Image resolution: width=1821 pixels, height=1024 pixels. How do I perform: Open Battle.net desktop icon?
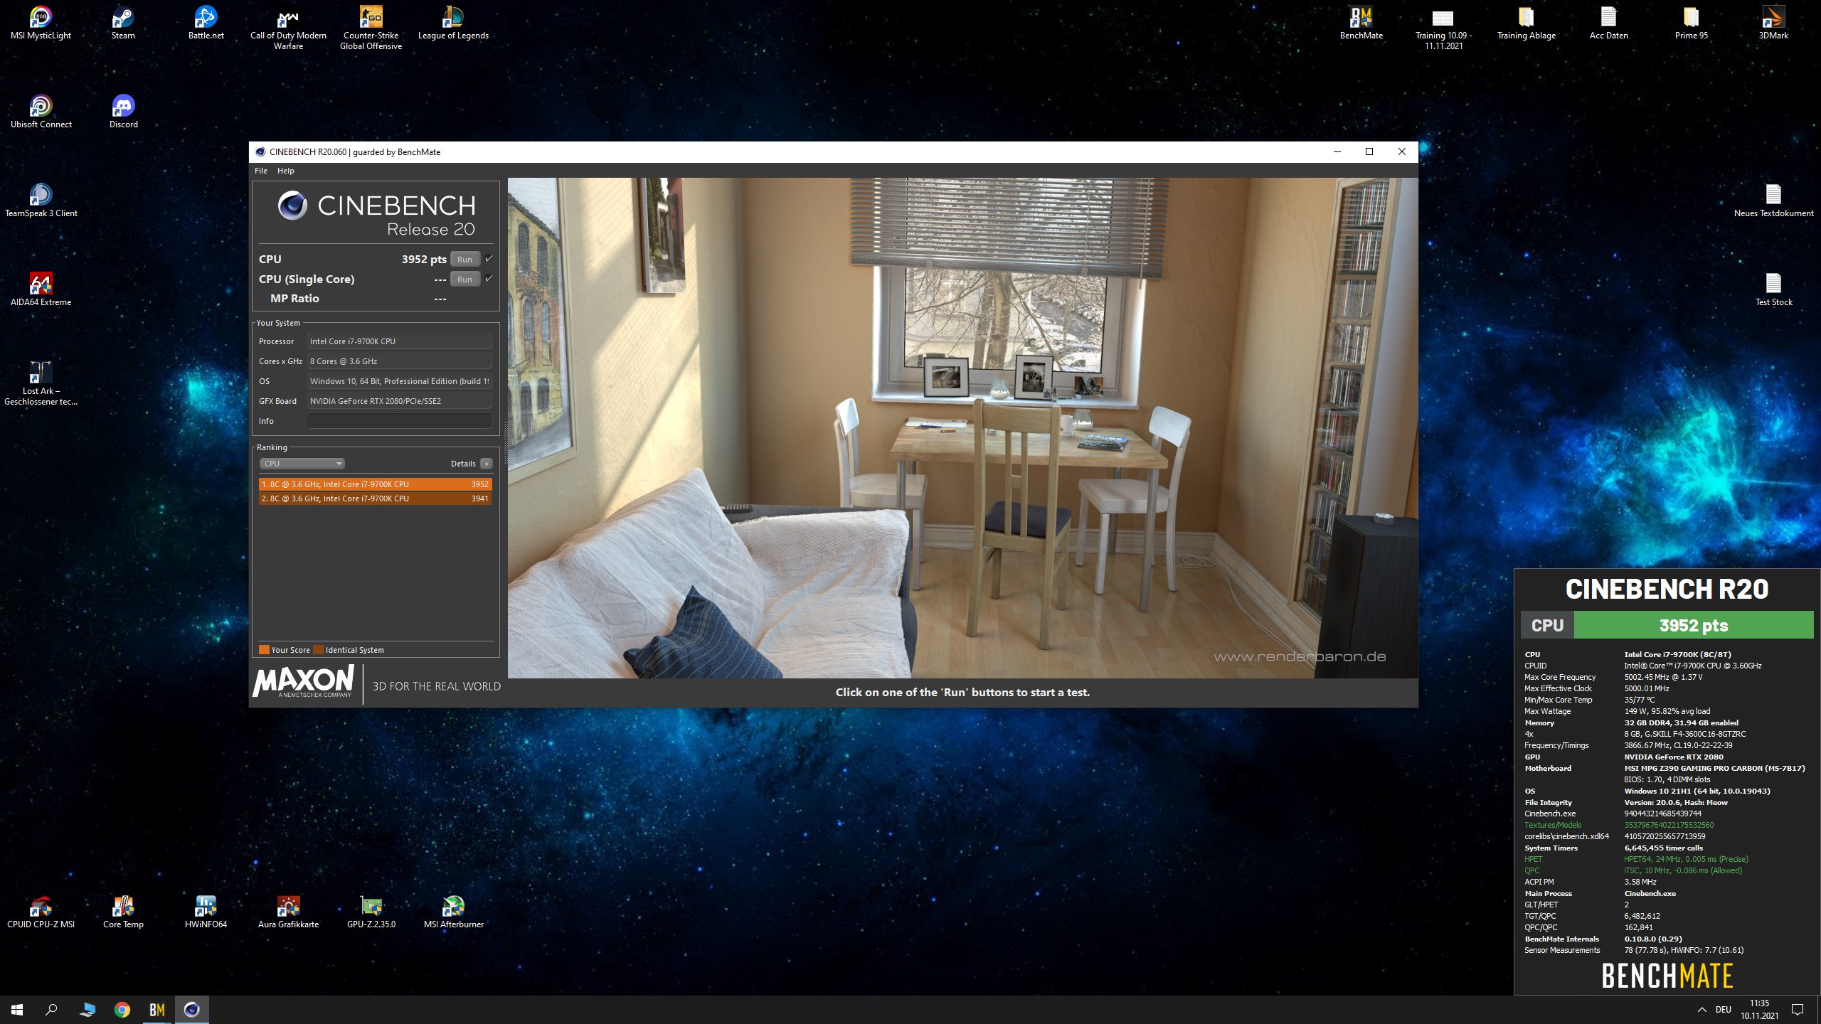[x=206, y=23]
